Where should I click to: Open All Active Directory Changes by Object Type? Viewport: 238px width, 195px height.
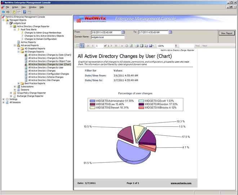pos(49,61)
